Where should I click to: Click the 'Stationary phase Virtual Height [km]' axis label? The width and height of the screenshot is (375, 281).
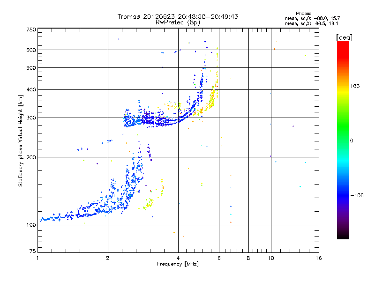[20, 140]
